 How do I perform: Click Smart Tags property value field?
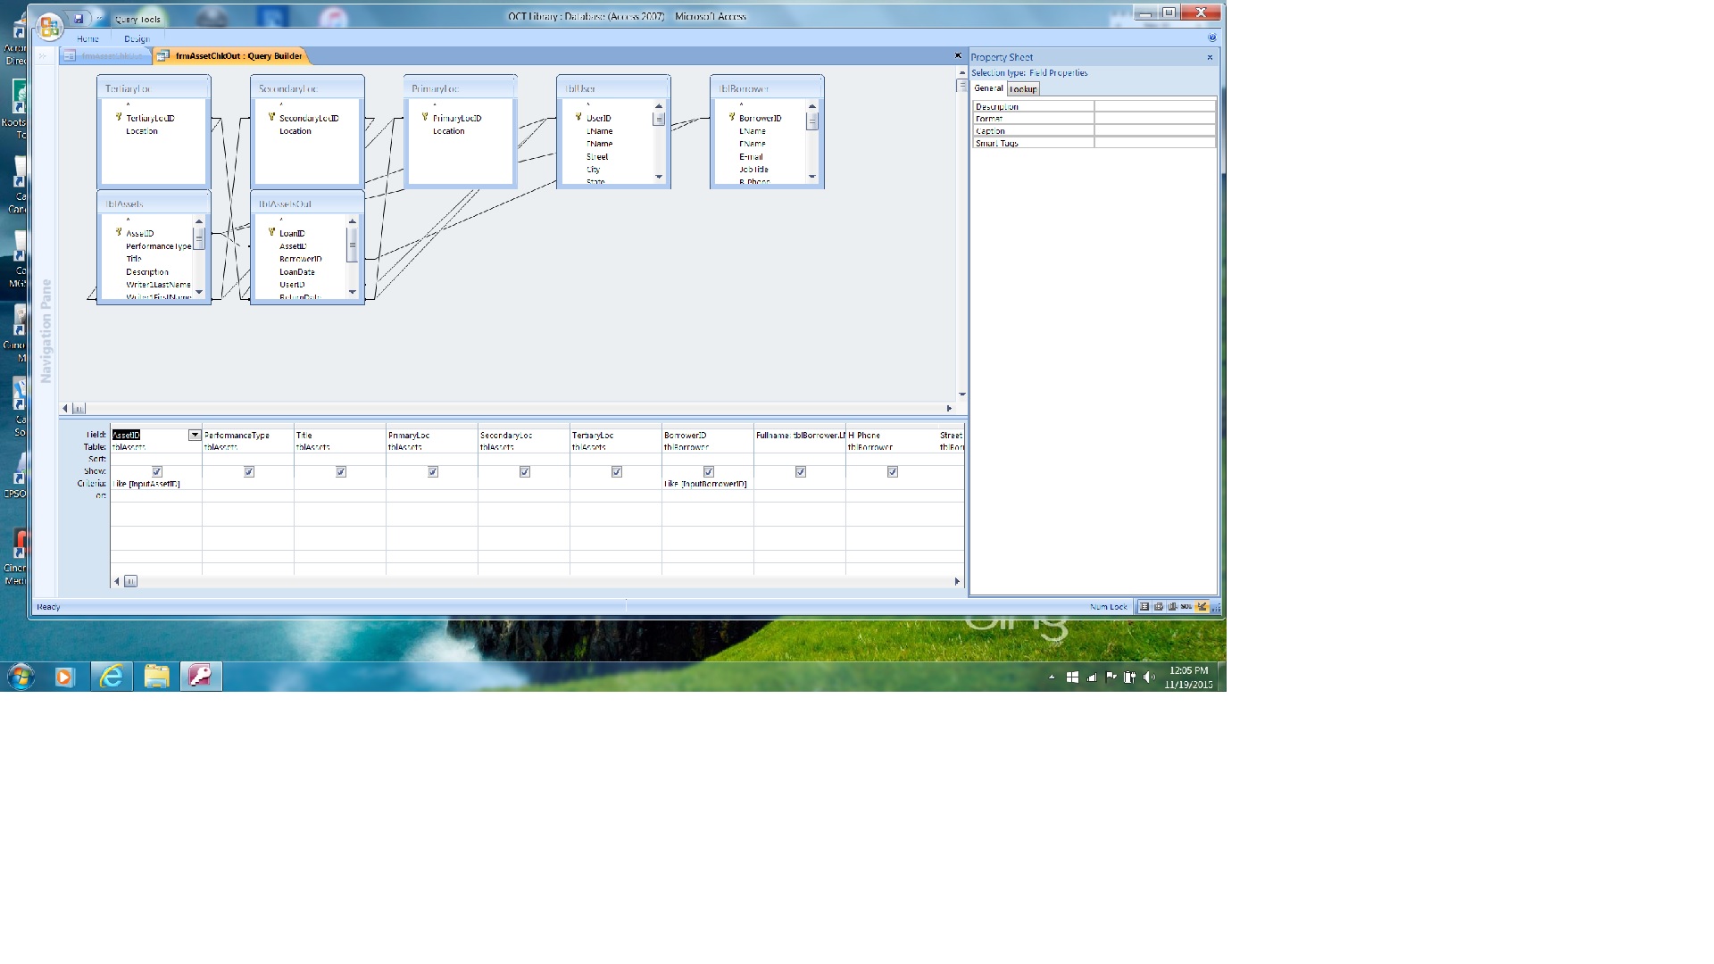tap(1155, 143)
